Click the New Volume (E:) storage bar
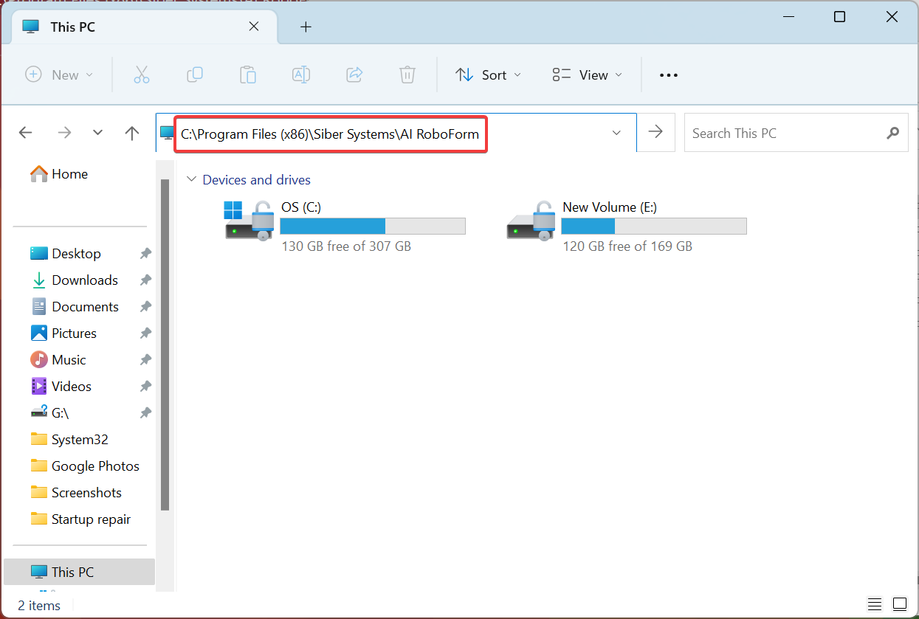This screenshot has height=619, width=919. (x=654, y=226)
